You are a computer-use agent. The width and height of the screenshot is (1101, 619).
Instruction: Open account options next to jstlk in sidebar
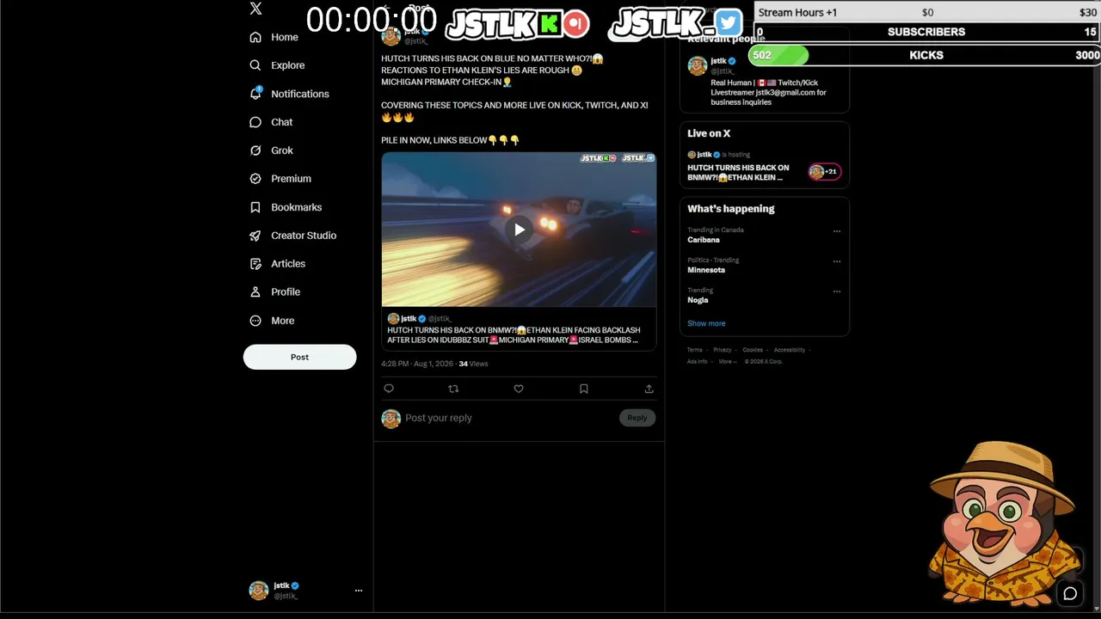tap(359, 591)
